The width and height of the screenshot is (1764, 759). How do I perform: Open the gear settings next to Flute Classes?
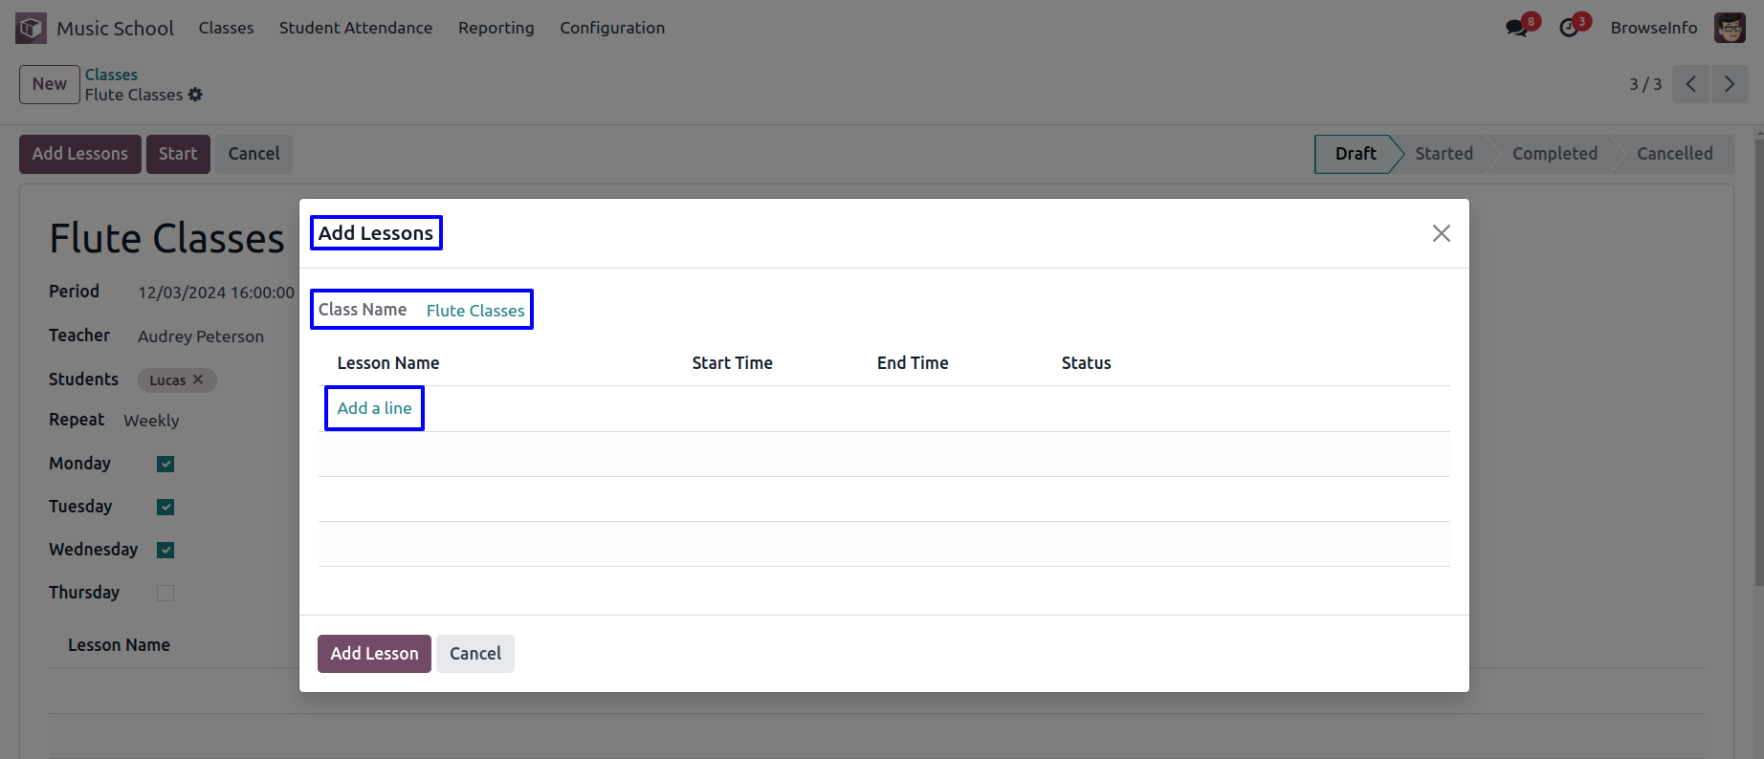point(195,95)
